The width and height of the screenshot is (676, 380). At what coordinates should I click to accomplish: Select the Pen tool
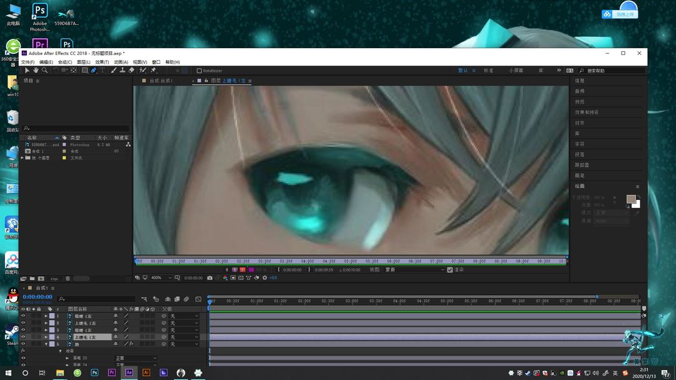pos(93,70)
